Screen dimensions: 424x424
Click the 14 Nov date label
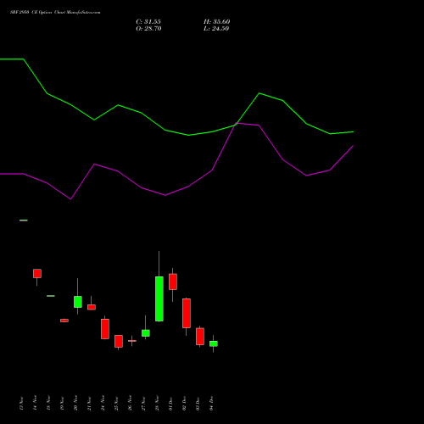tap(35, 404)
